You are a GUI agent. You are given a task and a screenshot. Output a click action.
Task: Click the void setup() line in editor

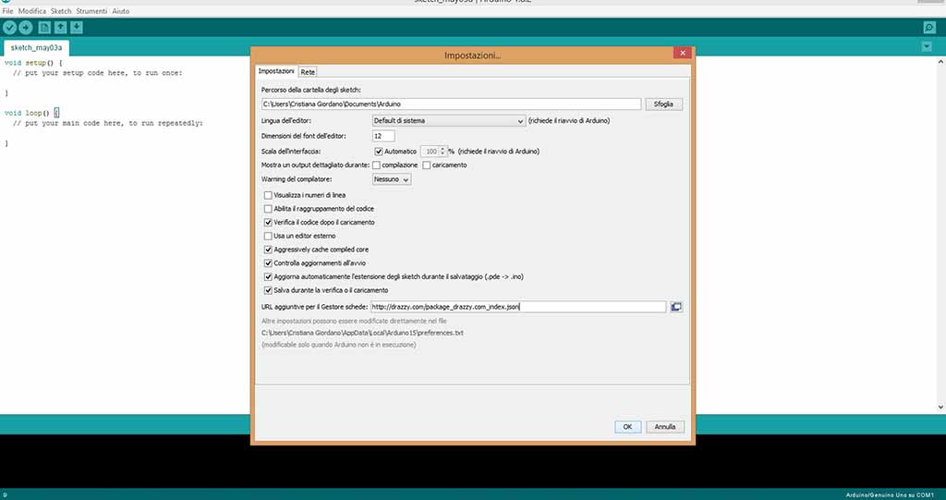click(33, 63)
